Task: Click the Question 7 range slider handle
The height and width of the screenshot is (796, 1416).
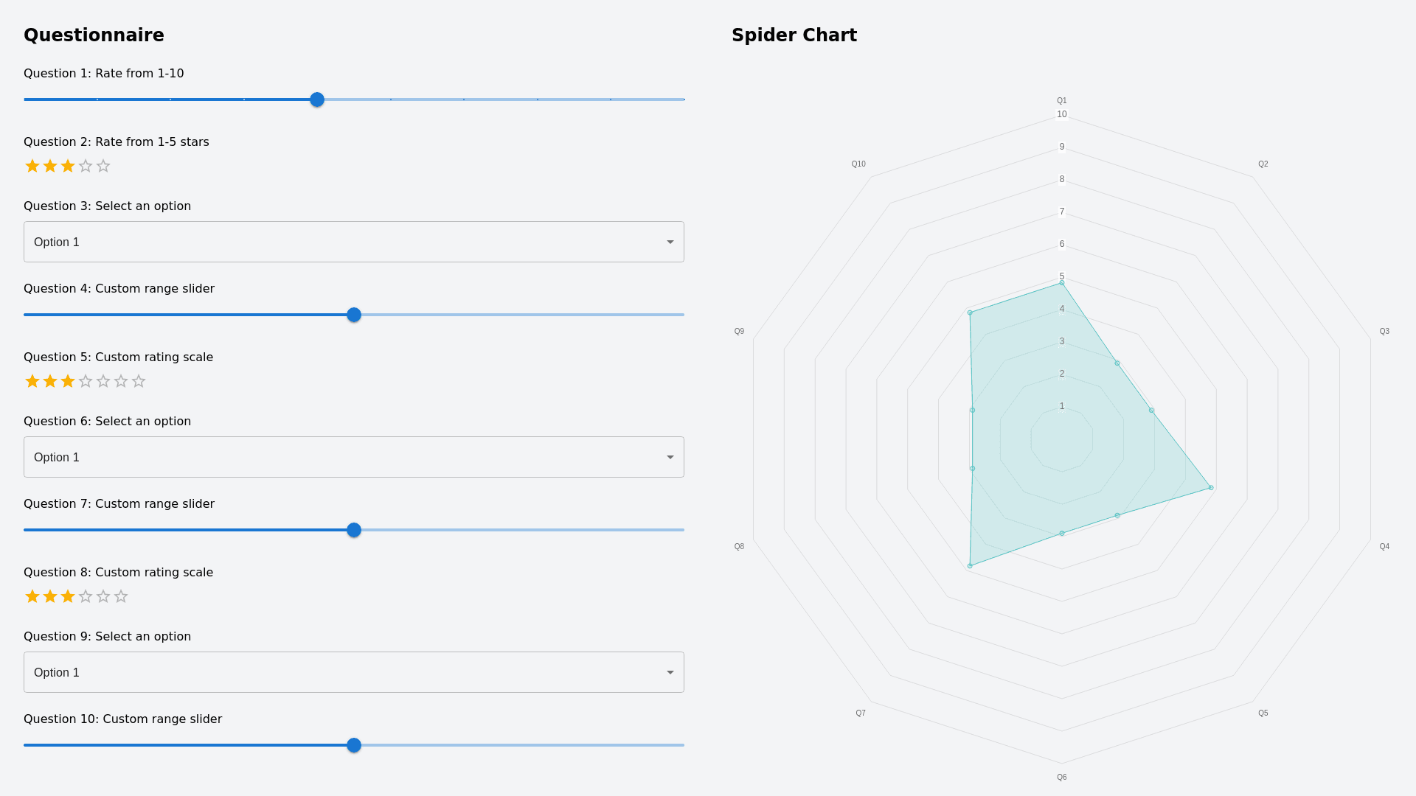Action: pos(354,530)
